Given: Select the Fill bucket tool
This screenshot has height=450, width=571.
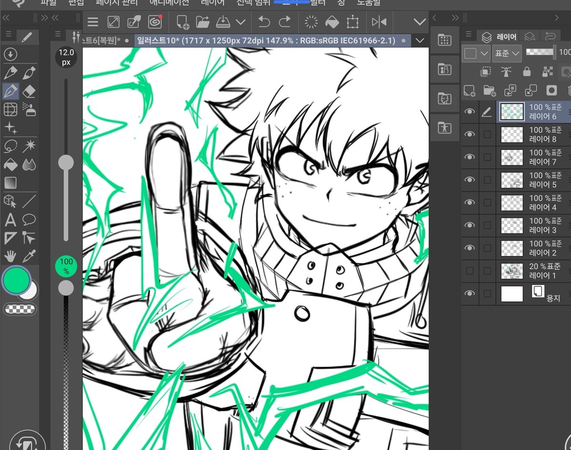Looking at the screenshot, I should (10, 165).
